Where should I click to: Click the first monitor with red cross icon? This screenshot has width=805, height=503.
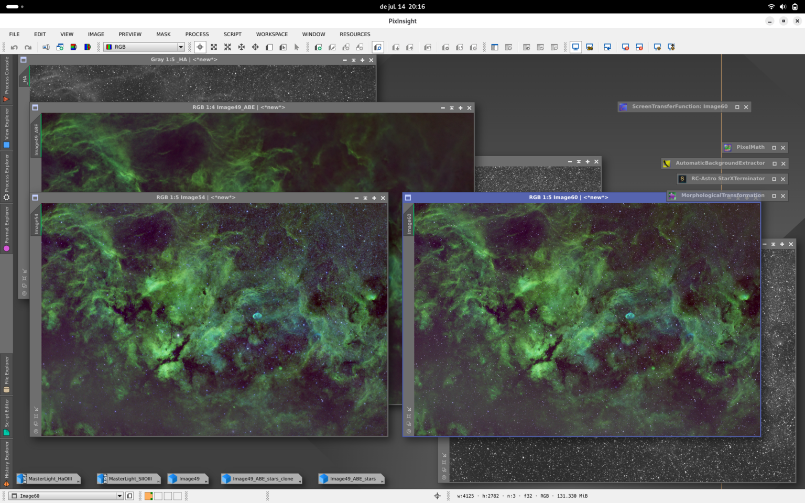click(x=625, y=47)
